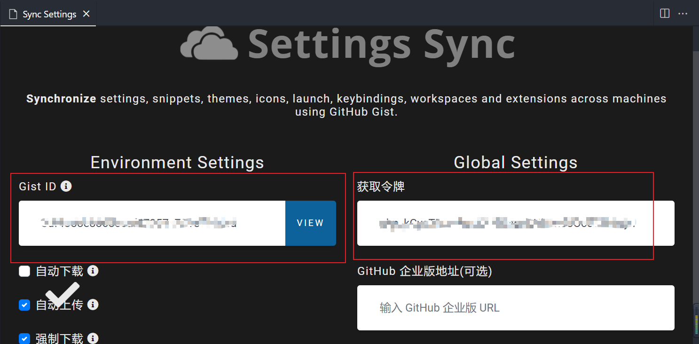Focus the 获取令牌 token input field
The height and width of the screenshot is (344, 699).
point(516,223)
